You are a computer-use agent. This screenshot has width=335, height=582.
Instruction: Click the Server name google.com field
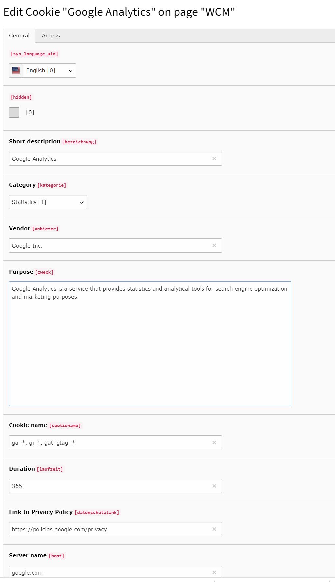108,572
